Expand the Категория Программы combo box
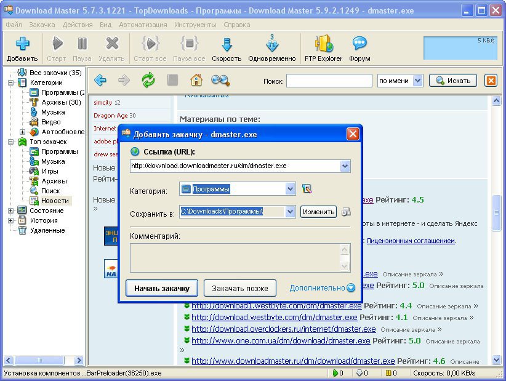This screenshot has width=506, height=381. [x=291, y=190]
